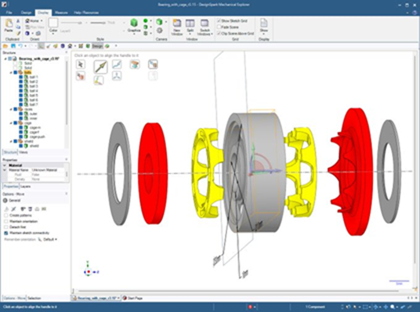Switch to the Measure ribbon tab
The image size is (420, 312).
pyautogui.click(x=61, y=13)
